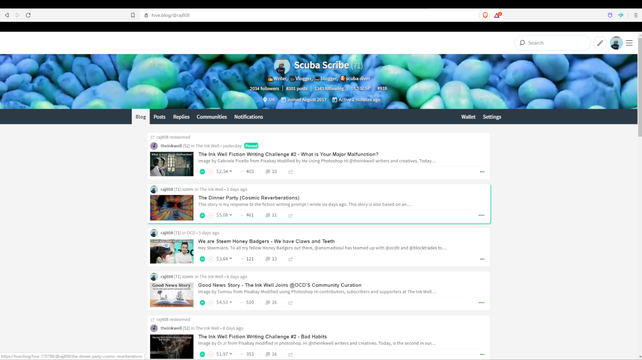Image resolution: width=642 pixels, height=360 pixels.
Task: Open the Wallet link
Action: [x=468, y=117]
